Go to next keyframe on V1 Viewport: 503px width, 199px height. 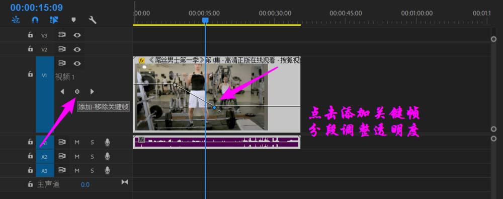[92, 92]
